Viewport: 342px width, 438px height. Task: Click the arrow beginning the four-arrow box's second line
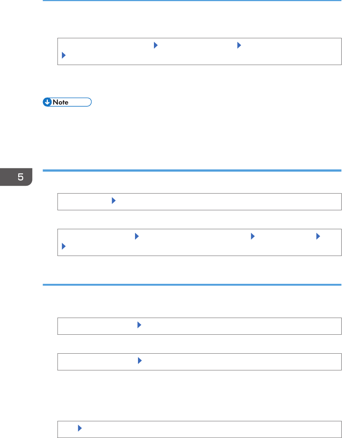[63, 246]
